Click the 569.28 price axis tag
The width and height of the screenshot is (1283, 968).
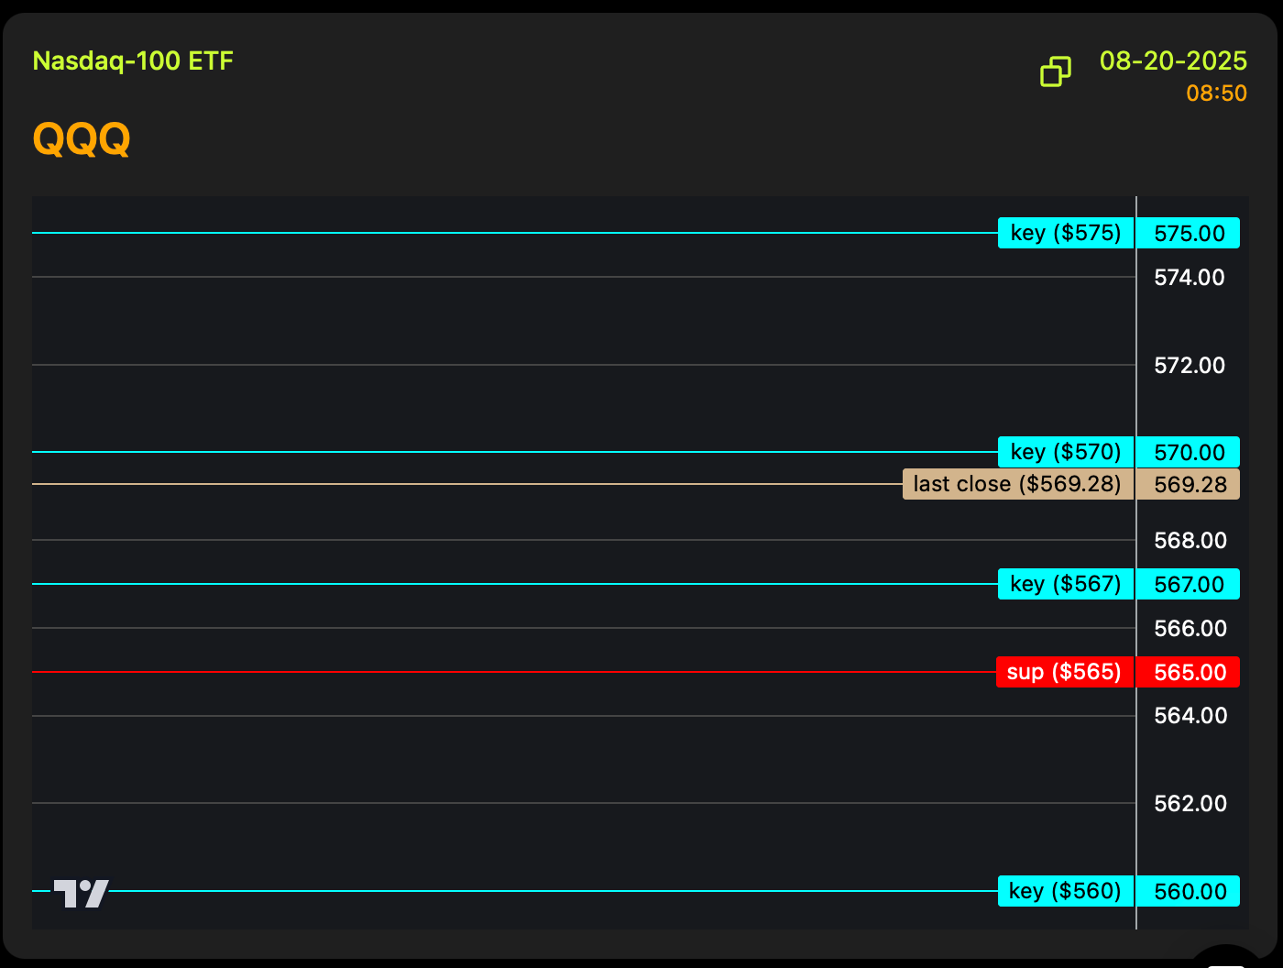click(x=1189, y=484)
